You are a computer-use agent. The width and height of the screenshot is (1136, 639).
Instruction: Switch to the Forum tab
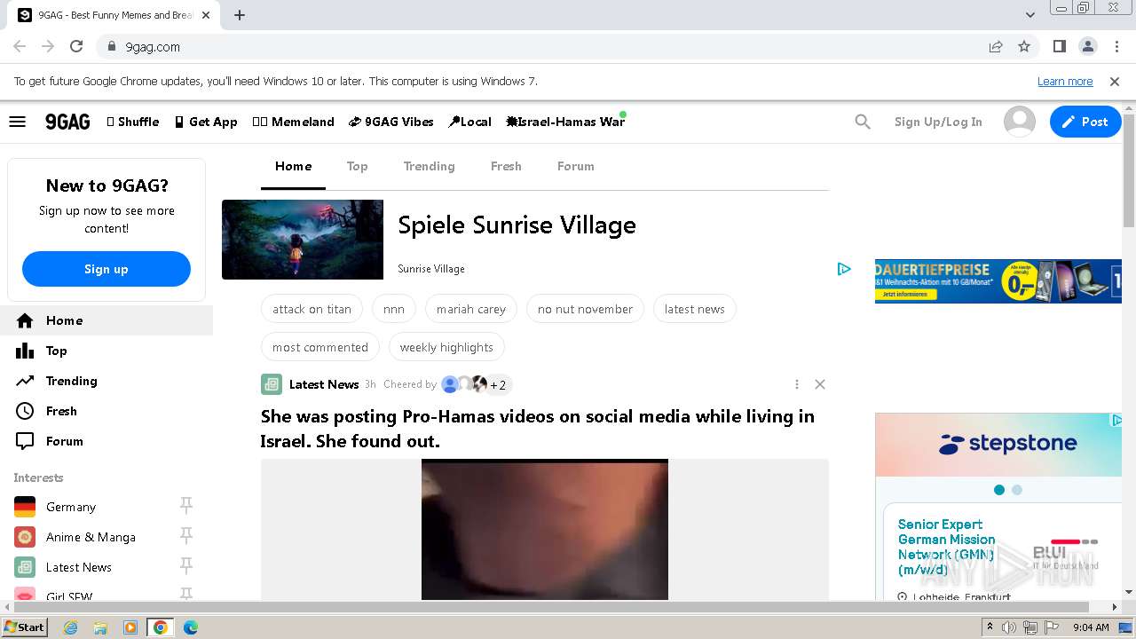pos(576,166)
